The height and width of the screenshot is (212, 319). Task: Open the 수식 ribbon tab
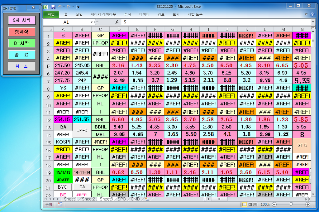(127, 14)
